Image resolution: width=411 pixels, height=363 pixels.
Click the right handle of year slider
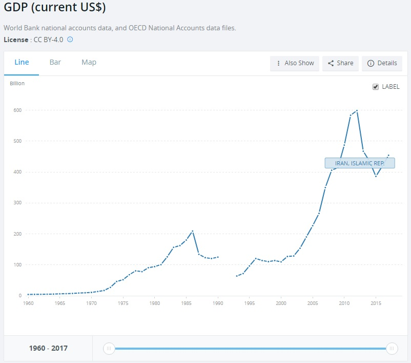[392, 348]
